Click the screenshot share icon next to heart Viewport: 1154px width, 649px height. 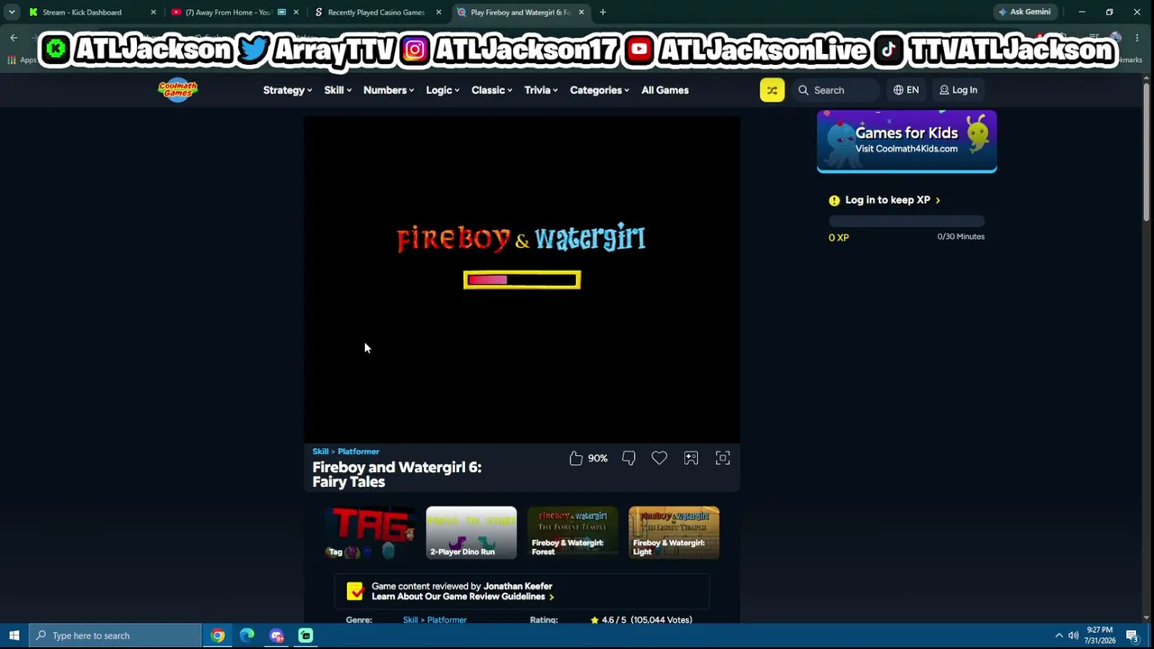click(x=691, y=458)
